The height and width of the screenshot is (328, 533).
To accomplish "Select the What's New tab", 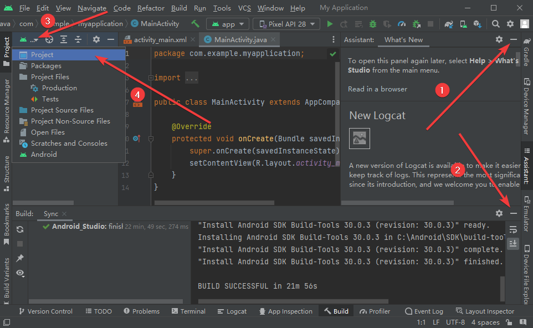I will point(403,40).
